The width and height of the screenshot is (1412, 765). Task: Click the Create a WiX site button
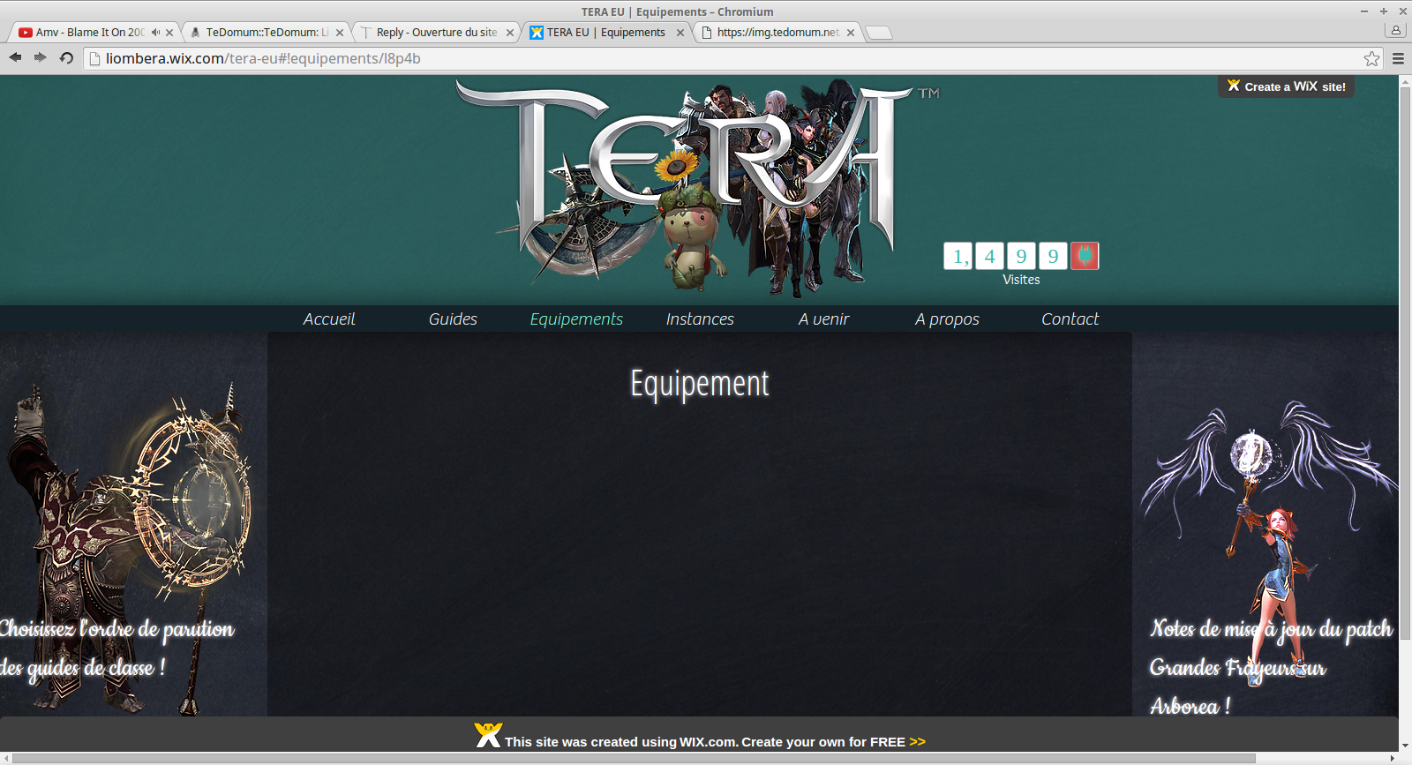pyautogui.click(x=1287, y=86)
